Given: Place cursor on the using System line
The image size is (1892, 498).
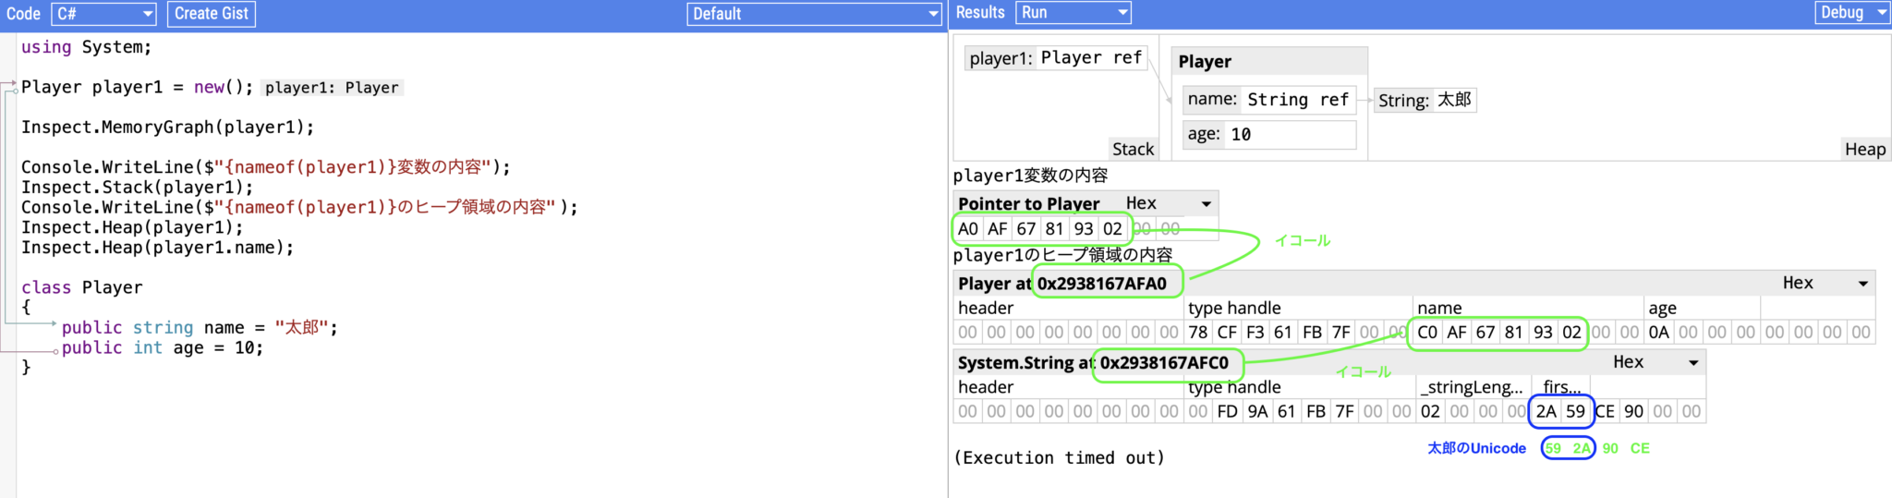Looking at the screenshot, I should click(x=86, y=47).
